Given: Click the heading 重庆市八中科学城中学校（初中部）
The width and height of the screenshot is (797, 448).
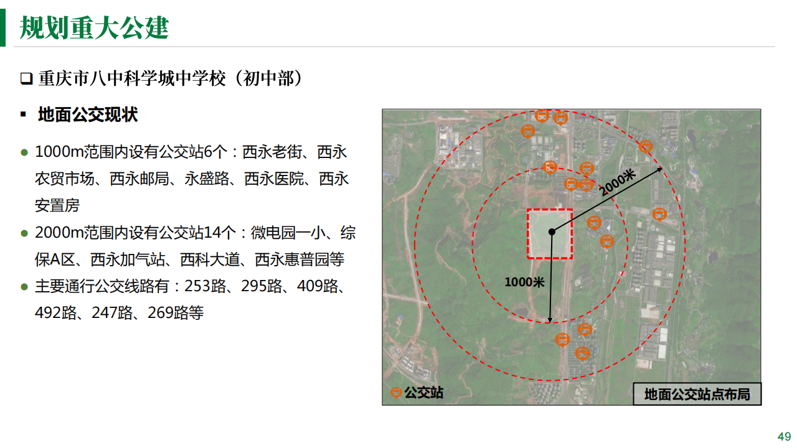Looking at the screenshot, I should tap(171, 79).
